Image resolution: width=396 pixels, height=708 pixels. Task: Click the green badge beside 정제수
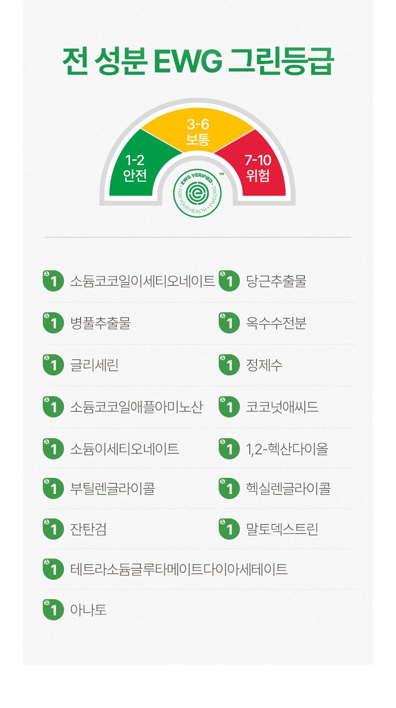(x=229, y=365)
